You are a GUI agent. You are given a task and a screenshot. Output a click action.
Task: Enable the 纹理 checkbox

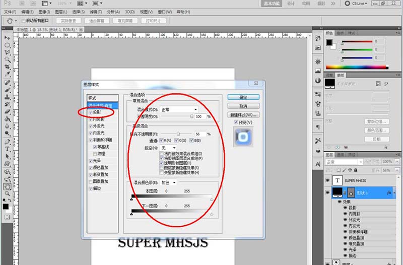click(x=95, y=154)
